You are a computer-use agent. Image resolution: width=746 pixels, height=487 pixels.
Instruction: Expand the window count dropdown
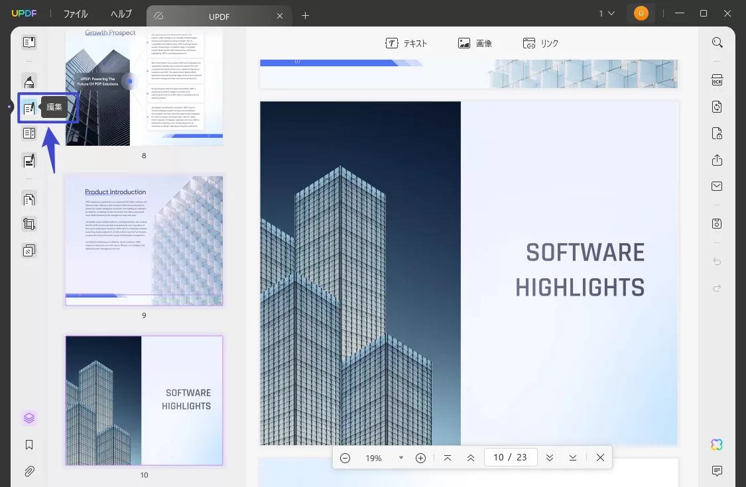click(x=607, y=13)
